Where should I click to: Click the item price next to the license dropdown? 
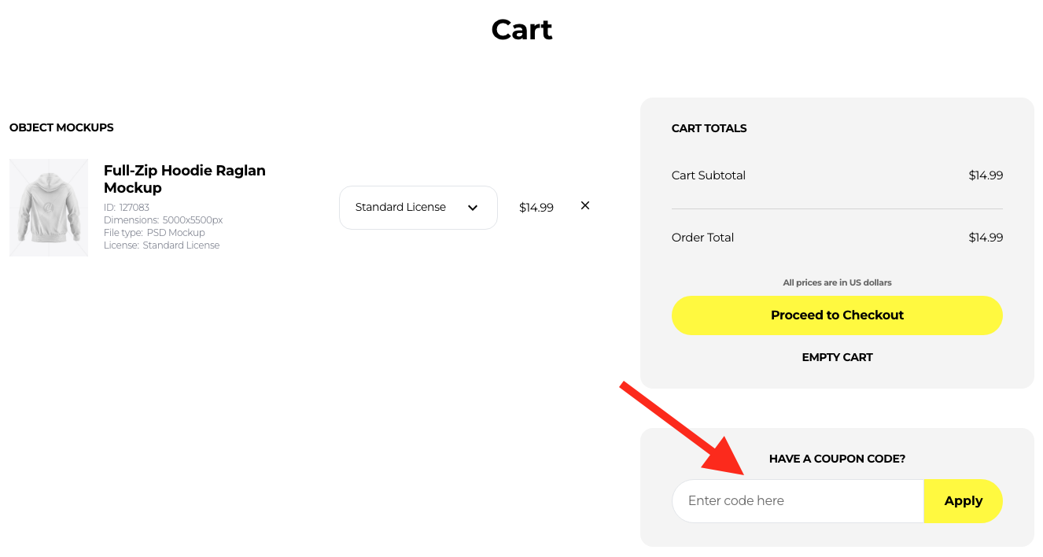click(x=536, y=208)
